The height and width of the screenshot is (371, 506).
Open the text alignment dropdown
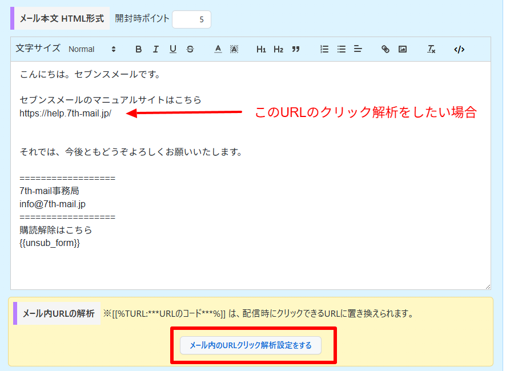click(358, 49)
